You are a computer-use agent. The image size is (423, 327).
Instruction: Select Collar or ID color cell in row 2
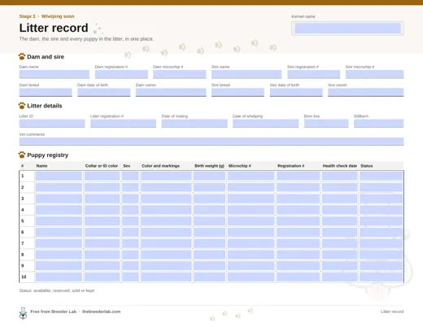coord(102,187)
